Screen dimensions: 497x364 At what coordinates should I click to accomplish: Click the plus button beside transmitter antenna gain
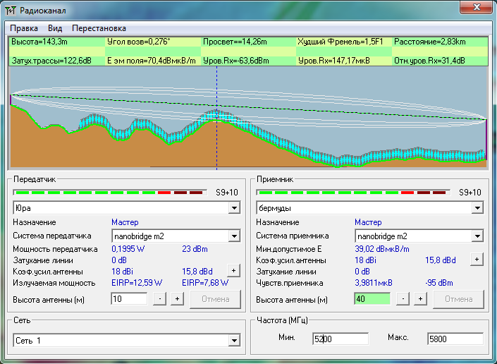pyautogui.click(x=233, y=271)
